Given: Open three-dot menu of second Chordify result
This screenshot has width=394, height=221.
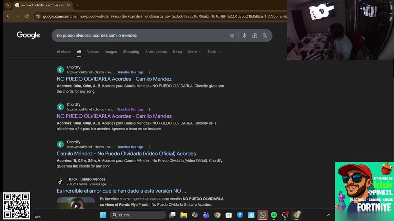Looking at the screenshot, I should pyautogui.click(x=149, y=110).
